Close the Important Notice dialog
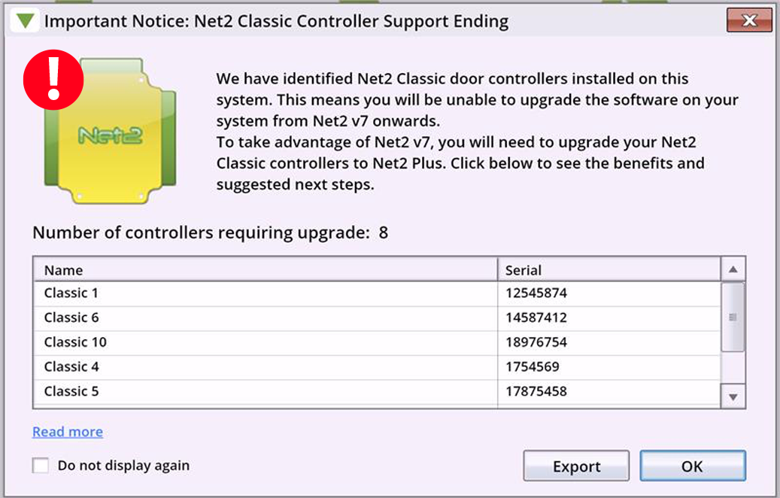 (x=749, y=20)
